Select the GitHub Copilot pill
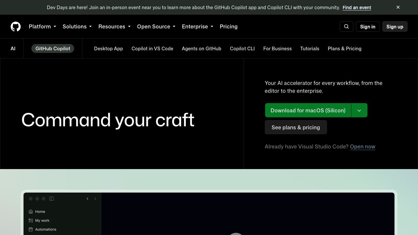 point(53,48)
